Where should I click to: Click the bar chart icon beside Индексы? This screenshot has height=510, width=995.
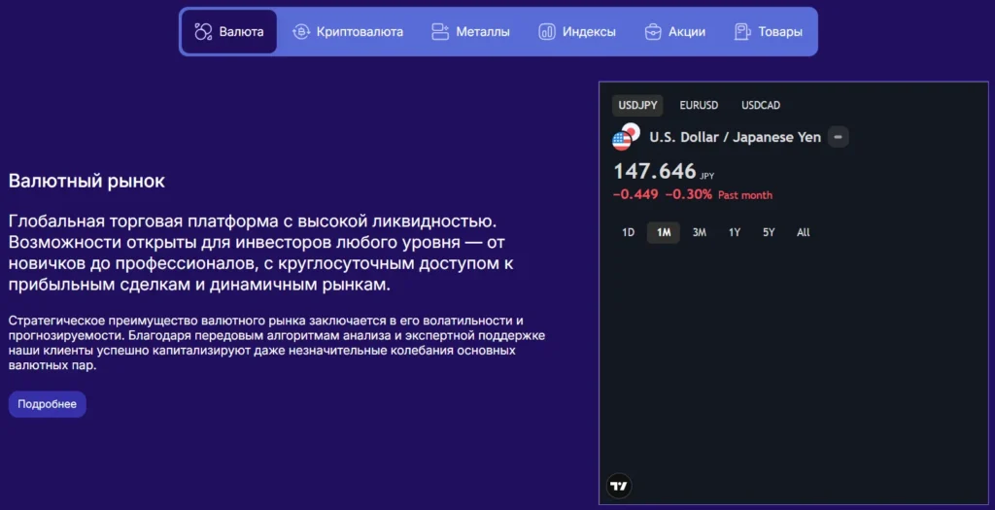coord(547,32)
